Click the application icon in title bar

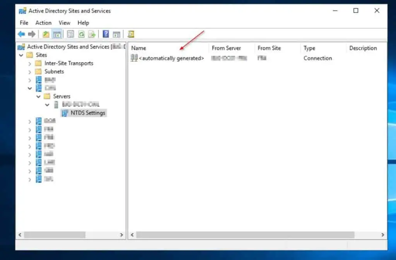[x=22, y=11]
